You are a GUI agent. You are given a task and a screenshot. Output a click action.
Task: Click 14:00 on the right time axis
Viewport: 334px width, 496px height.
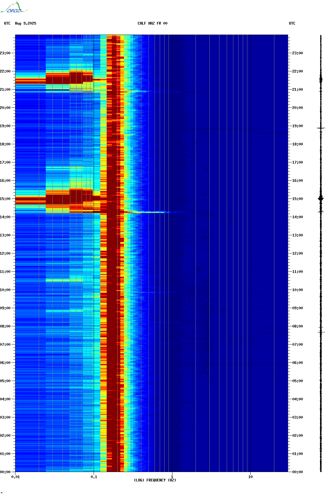pos(298,217)
